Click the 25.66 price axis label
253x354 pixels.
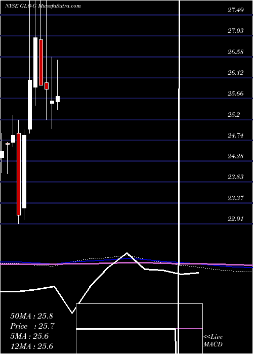[235, 94]
